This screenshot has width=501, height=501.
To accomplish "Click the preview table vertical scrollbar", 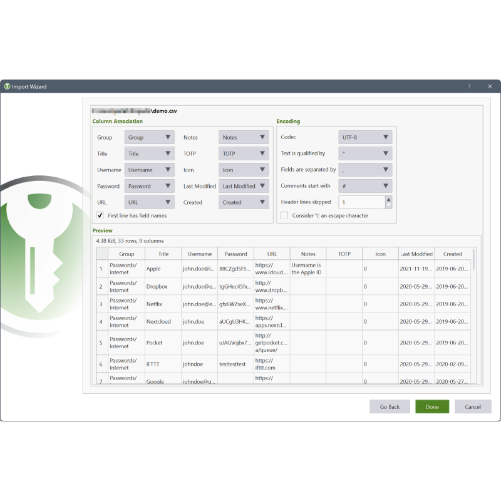I will point(473,259).
